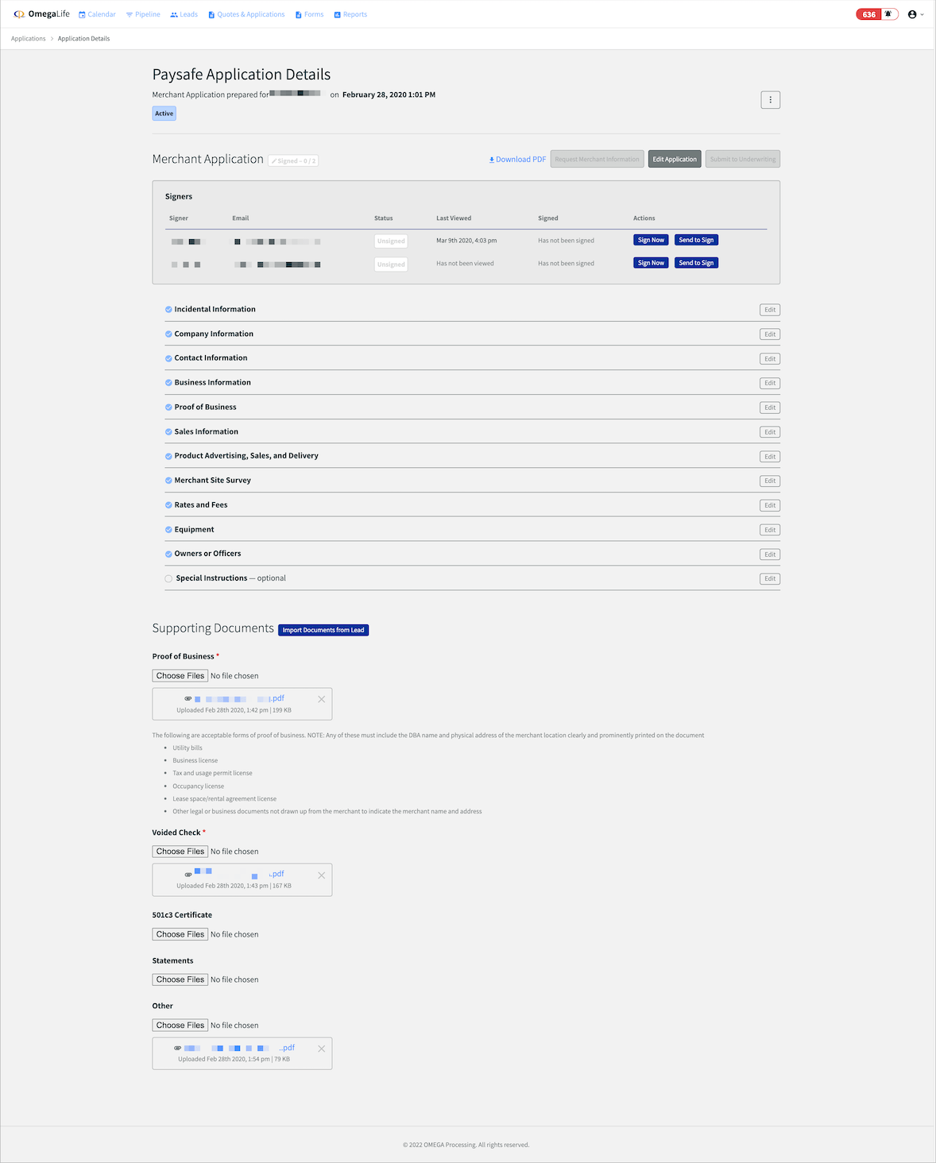The image size is (936, 1163).
Task: Click Sign Now for the second signer
Action: [651, 263]
